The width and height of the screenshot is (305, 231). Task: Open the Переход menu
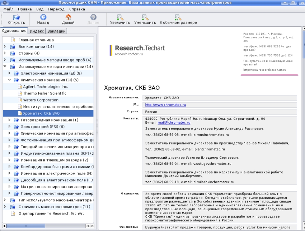56,9
